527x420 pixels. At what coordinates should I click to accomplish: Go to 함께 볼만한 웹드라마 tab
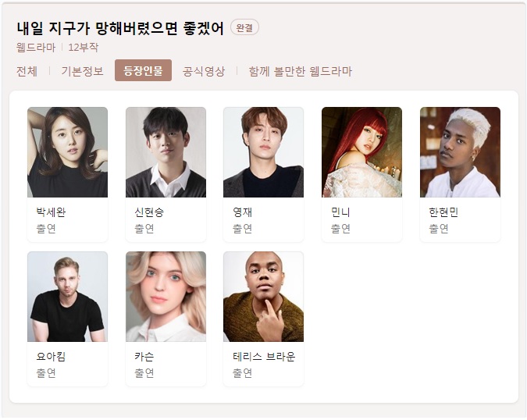pos(300,71)
